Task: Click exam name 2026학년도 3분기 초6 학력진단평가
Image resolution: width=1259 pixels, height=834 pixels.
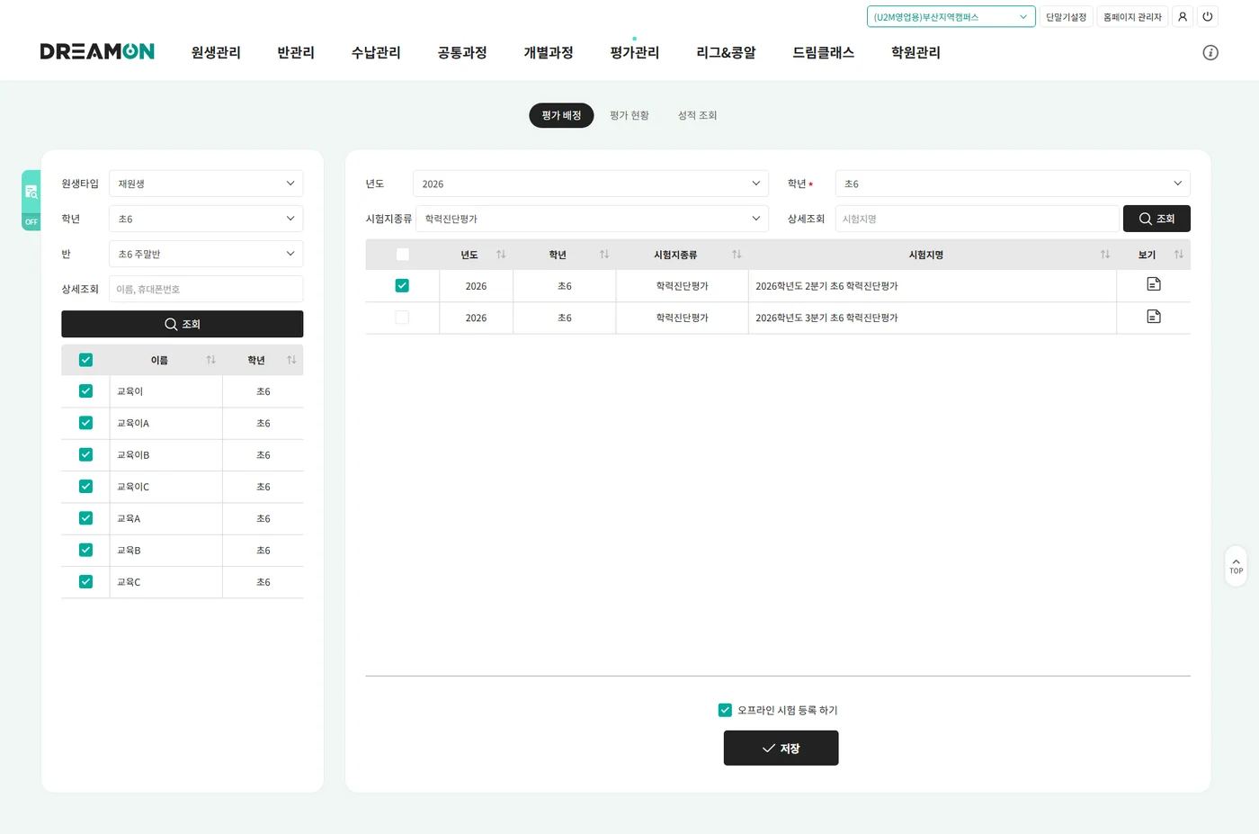Action: point(826,318)
